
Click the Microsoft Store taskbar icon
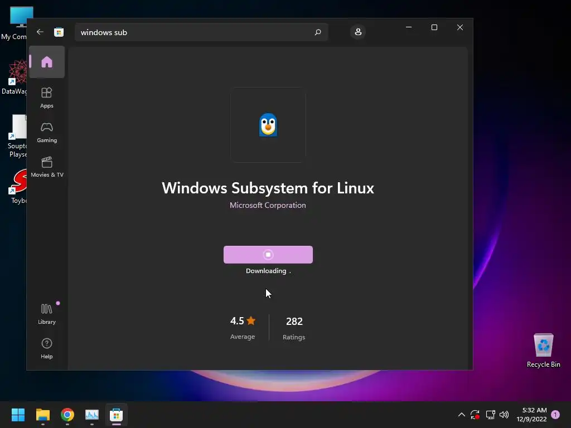coord(116,415)
